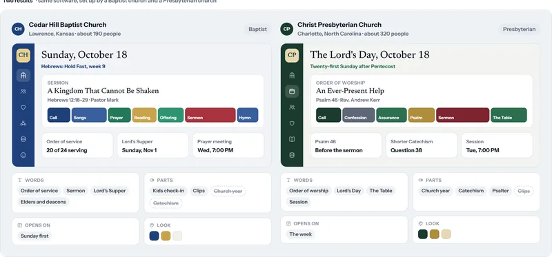Click the heart icon in Cedar Hill sidebar
552x257 pixels.
23,107
